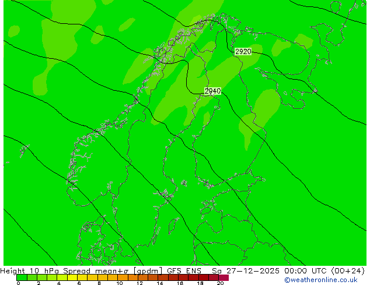Click the '(00+24)' forecast offset text
The image size is (370, 285).
[348, 271]
